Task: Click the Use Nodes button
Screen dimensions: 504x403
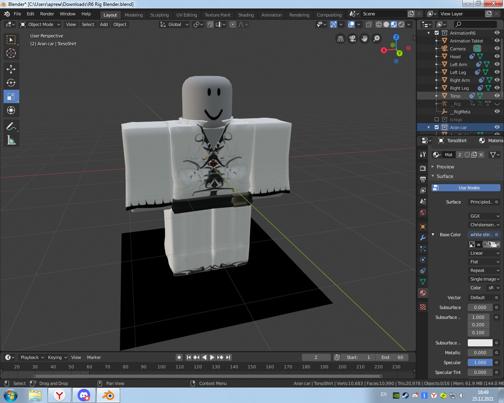Action: 466,187
